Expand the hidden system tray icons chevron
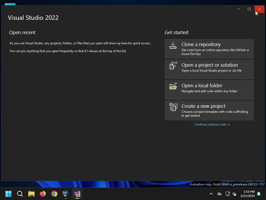Image resolution: width=266 pixels, height=200 pixels. click(211, 194)
